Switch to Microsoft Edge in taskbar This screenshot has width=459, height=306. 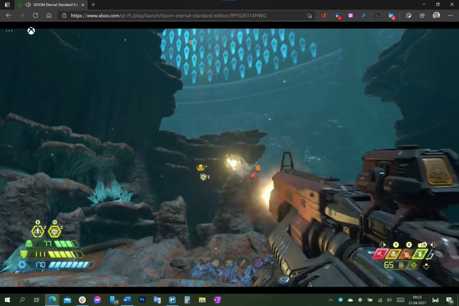52,300
